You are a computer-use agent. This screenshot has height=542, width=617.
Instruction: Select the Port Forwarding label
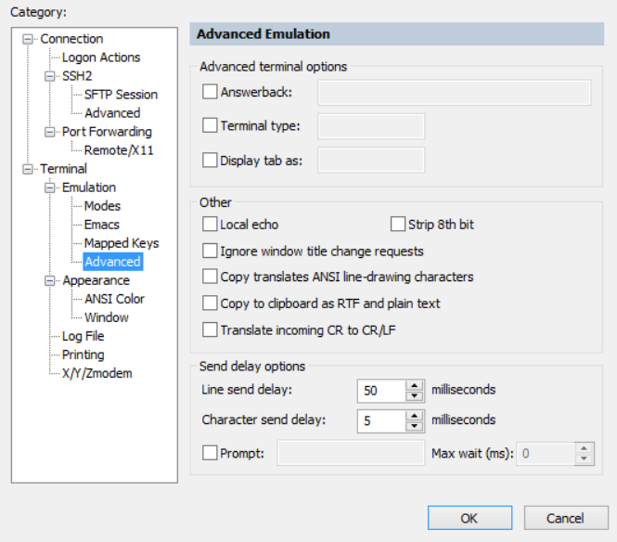(x=107, y=132)
